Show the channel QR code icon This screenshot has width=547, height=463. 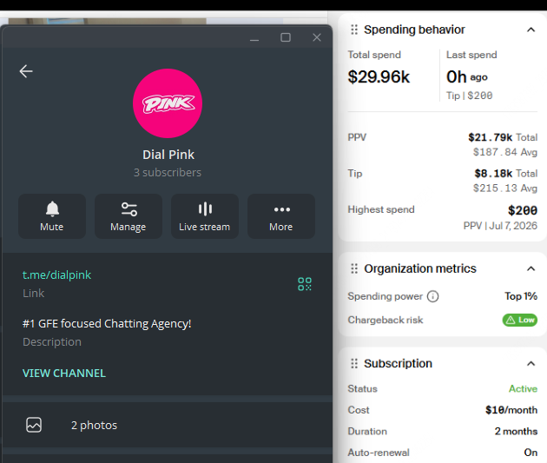pos(305,284)
